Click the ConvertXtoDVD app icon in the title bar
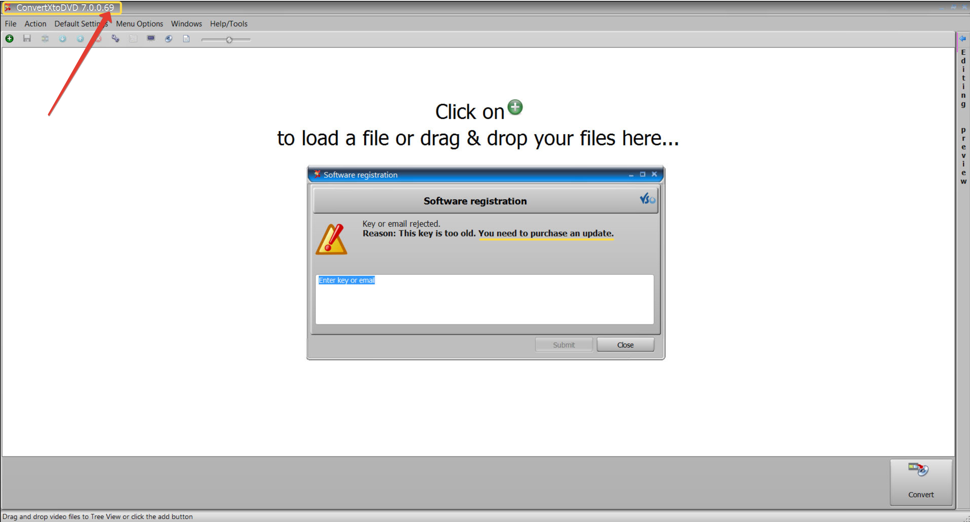This screenshot has height=522, width=970. (8, 7)
